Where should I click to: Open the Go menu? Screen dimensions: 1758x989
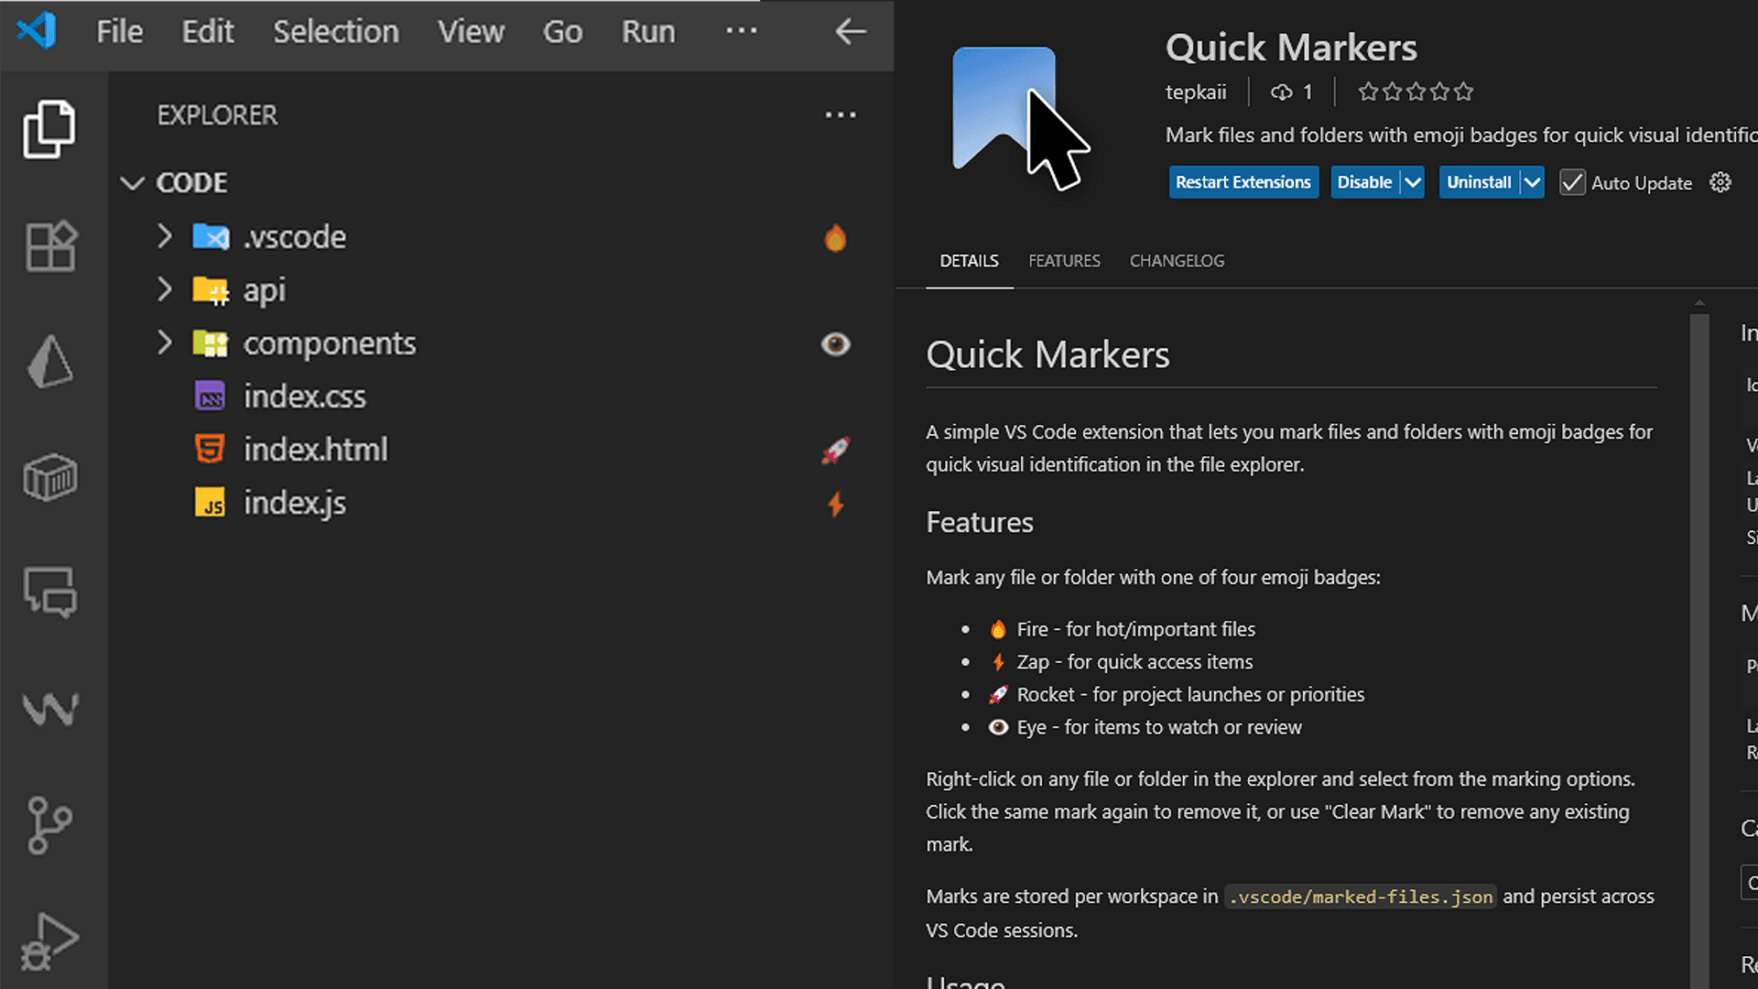[562, 31]
